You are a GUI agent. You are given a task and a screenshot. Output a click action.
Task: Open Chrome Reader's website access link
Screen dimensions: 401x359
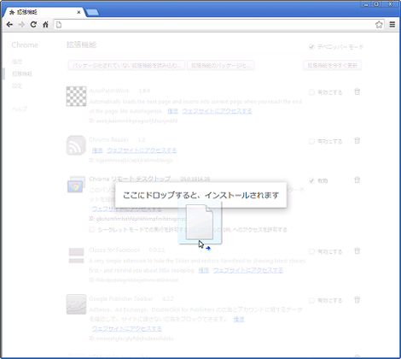point(142,150)
